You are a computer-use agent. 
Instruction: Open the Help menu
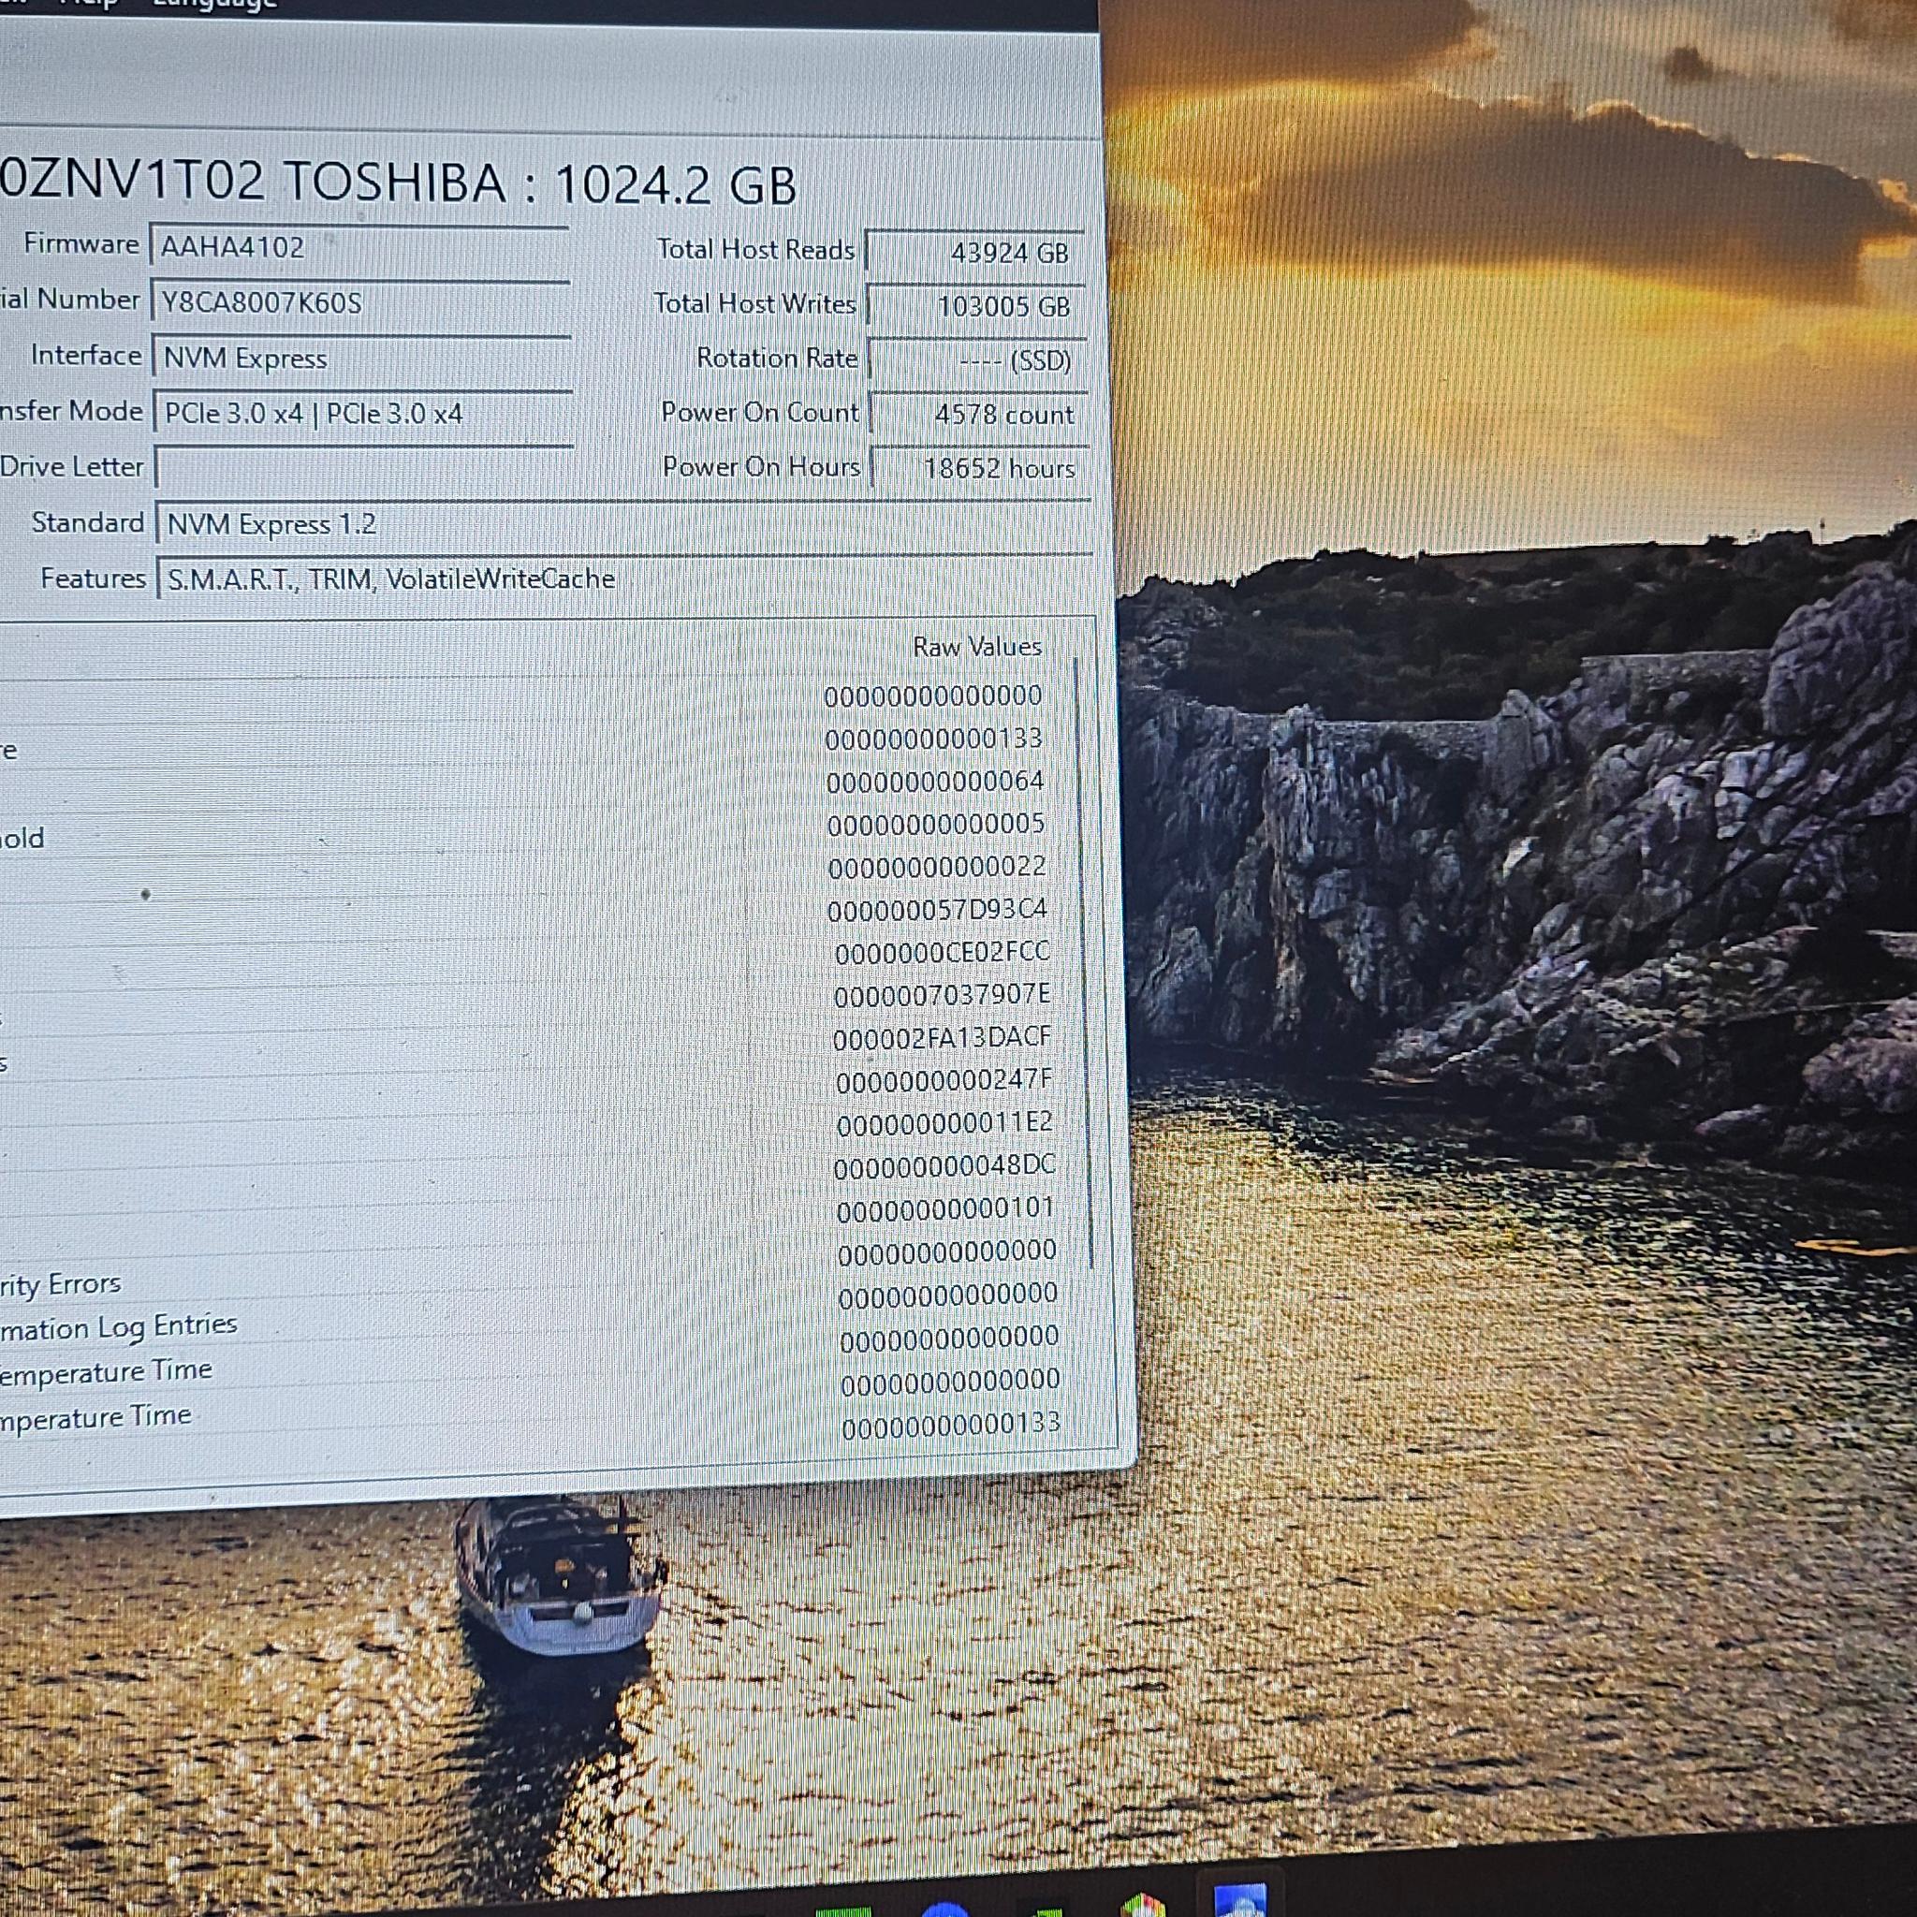pos(87,3)
